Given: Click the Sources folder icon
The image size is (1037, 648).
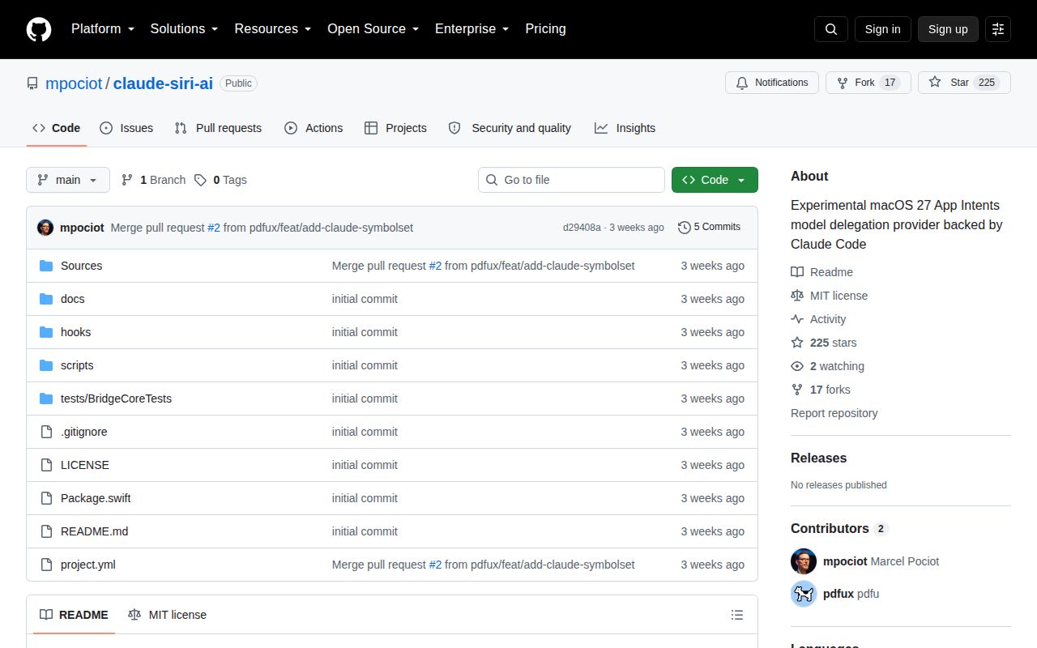Looking at the screenshot, I should point(46,266).
